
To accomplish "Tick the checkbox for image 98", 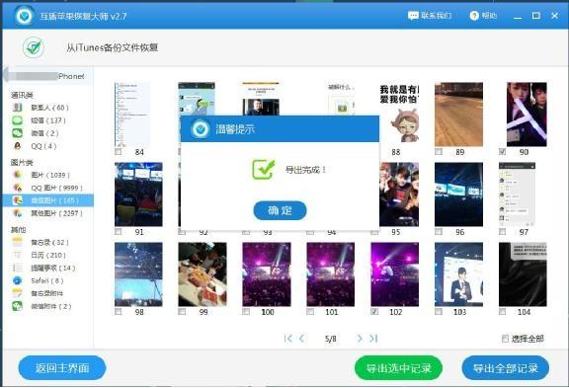I will (118, 312).
